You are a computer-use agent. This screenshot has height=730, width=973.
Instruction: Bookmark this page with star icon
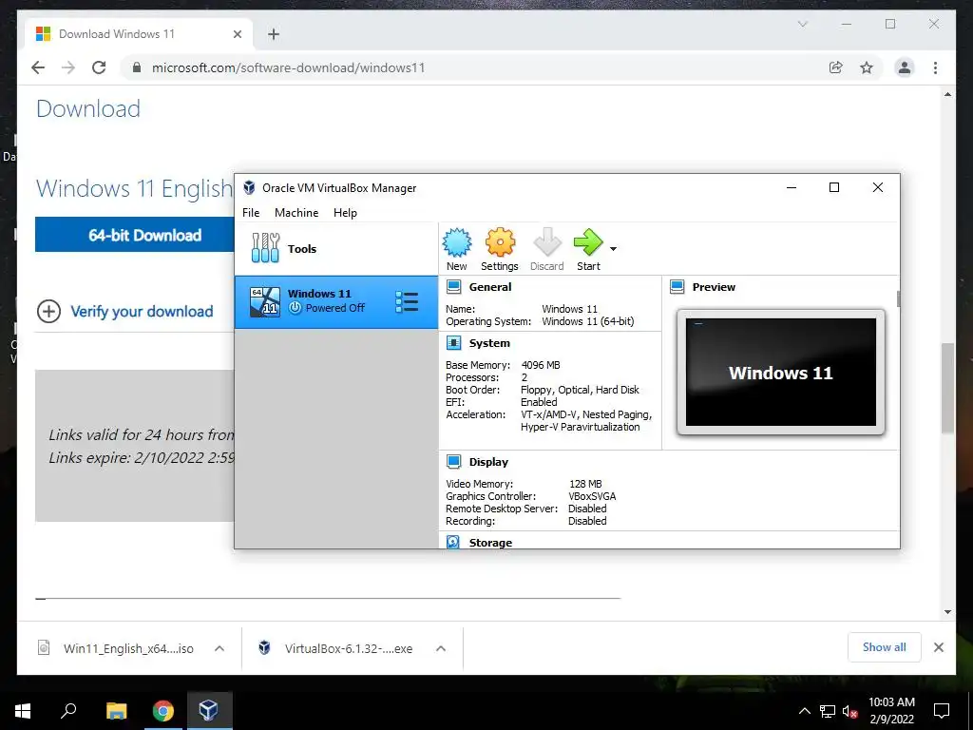(867, 67)
